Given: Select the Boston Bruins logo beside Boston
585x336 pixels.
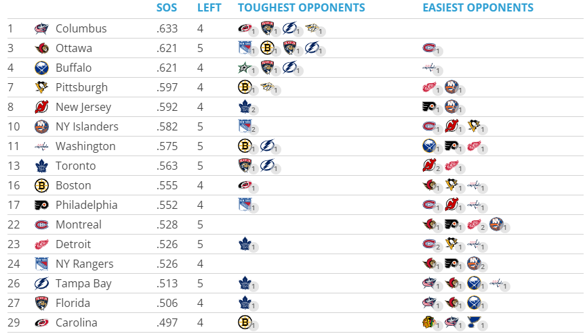Looking at the screenshot, I should click(41, 186).
